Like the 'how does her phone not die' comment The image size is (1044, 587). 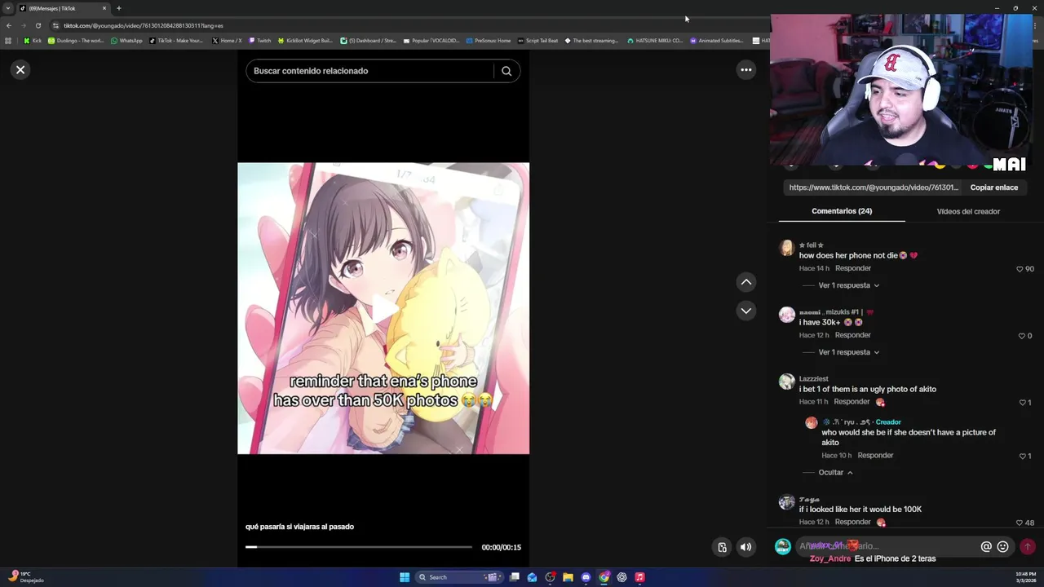tap(1020, 269)
